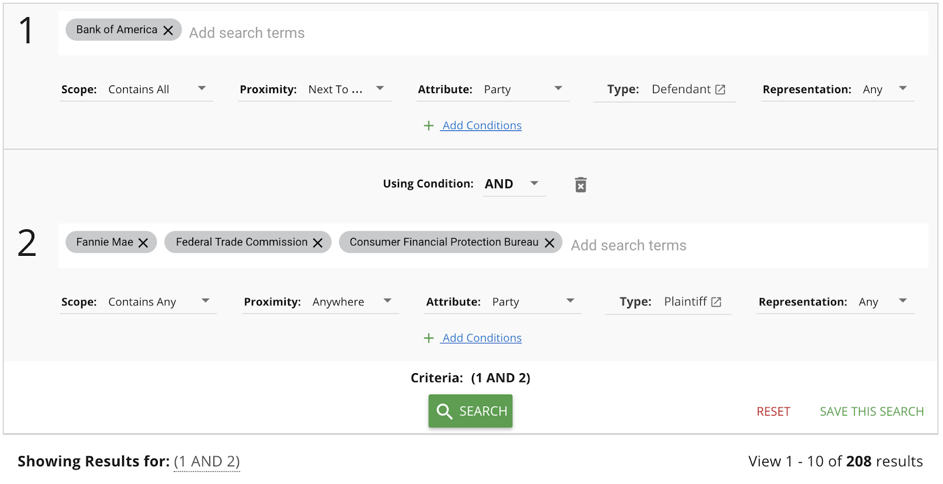Screen dimensions: 943x484
Task: Click the Defendant type value
Action: click(681, 89)
